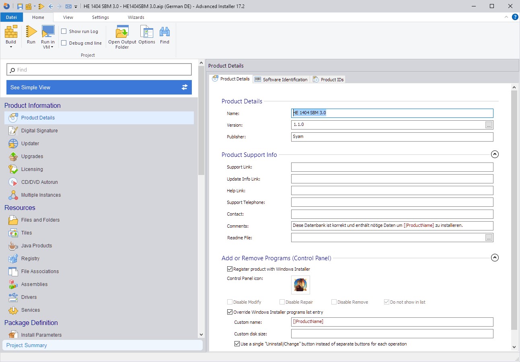Open the Datei file menu

[12, 17]
